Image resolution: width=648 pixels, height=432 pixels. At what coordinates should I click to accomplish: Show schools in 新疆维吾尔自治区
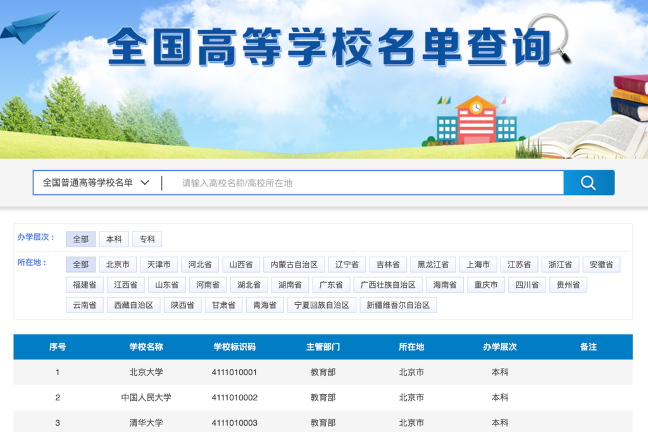click(x=398, y=305)
